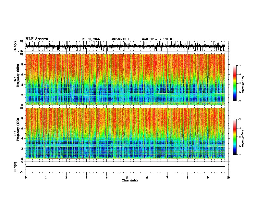This screenshot has width=257, height=199.
Task: Click the "8" kHz tick on ch.2 spectrogram
Action: pos(22,118)
